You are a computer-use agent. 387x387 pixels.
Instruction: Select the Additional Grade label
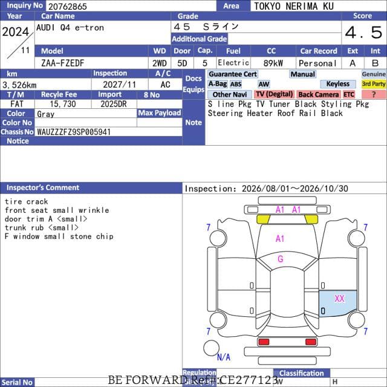[x=200, y=39]
